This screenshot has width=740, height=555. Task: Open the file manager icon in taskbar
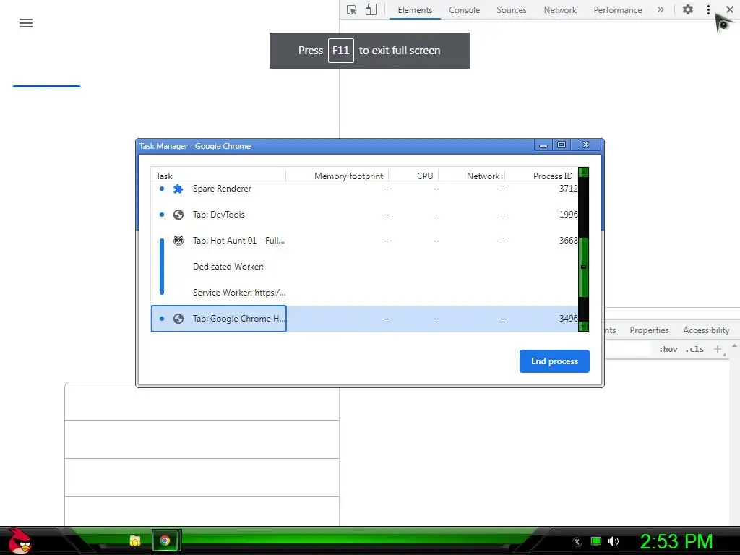coord(135,541)
